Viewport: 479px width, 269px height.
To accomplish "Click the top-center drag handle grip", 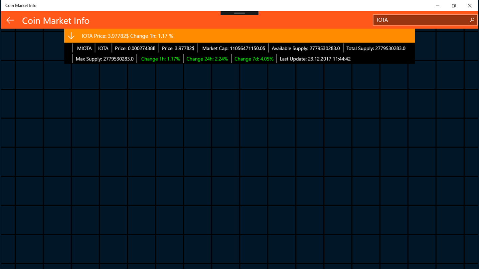I will (239, 13).
